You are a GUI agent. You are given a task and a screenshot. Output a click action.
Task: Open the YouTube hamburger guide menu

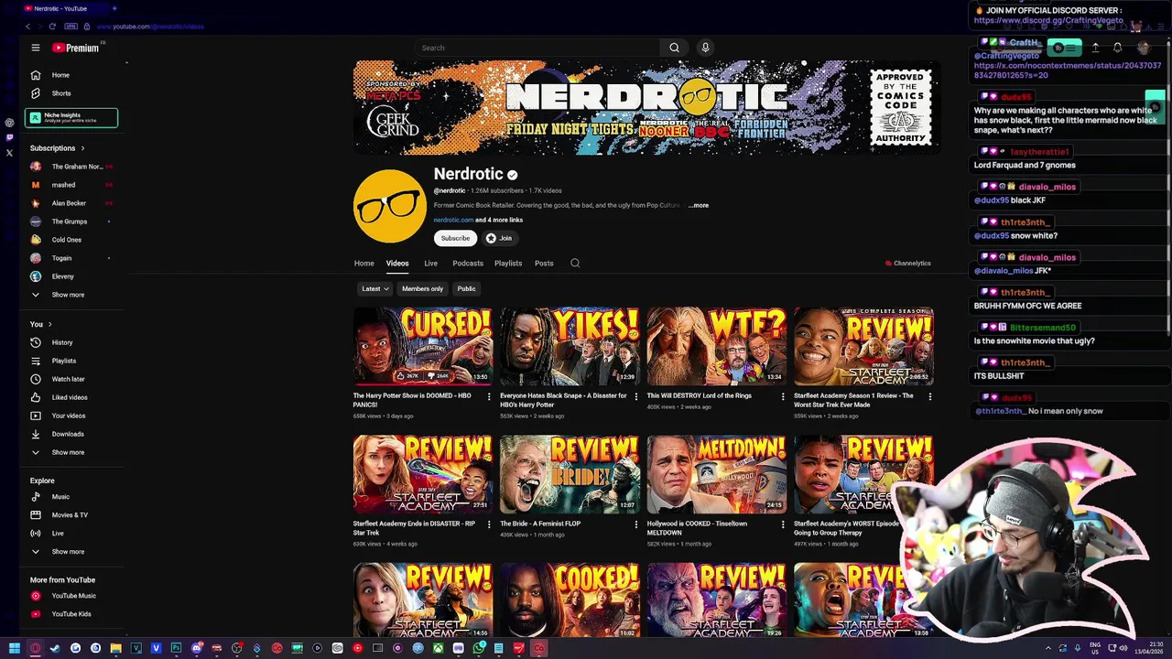[x=35, y=48]
